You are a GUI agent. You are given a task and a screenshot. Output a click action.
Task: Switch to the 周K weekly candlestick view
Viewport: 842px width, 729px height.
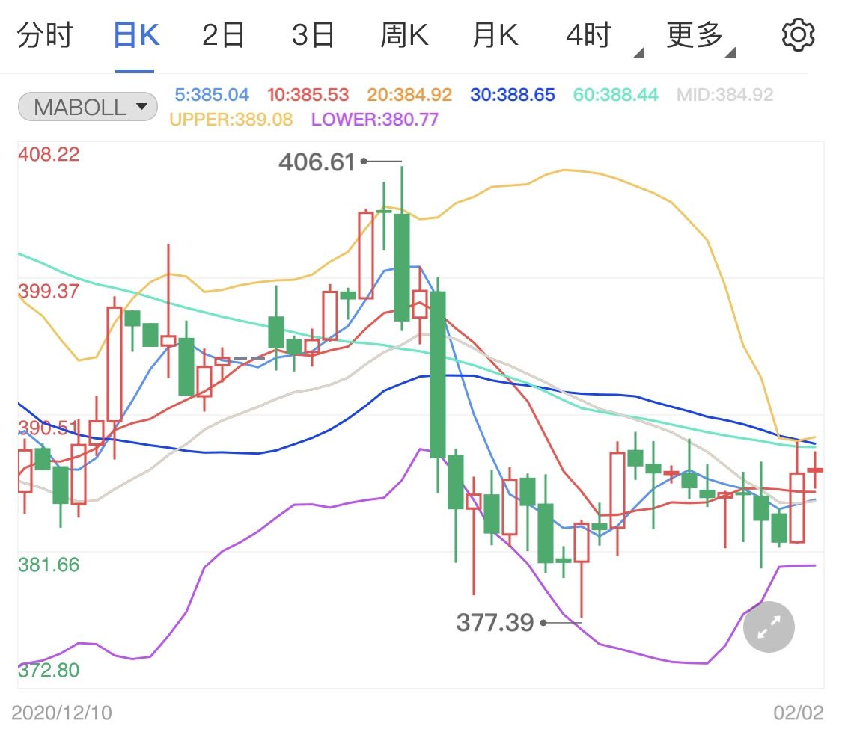(404, 33)
